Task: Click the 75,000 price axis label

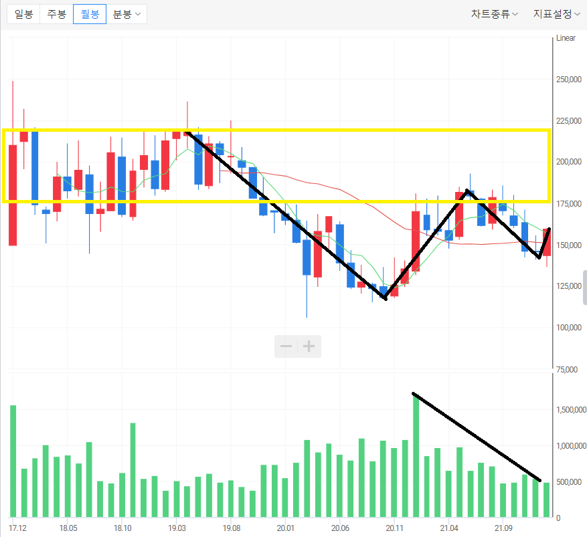Action: (567, 369)
